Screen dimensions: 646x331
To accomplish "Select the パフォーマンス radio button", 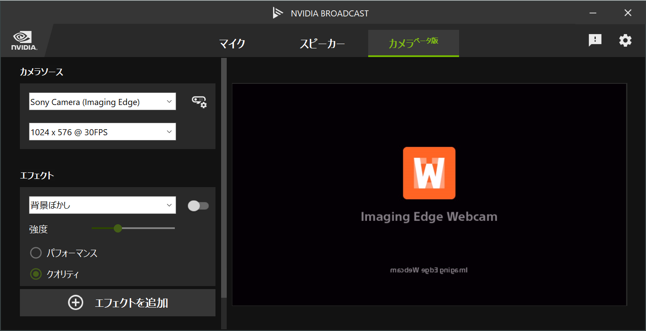I will tap(36, 252).
